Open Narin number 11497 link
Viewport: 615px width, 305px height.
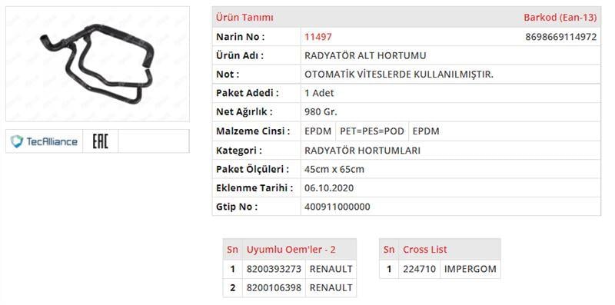click(x=318, y=37)
